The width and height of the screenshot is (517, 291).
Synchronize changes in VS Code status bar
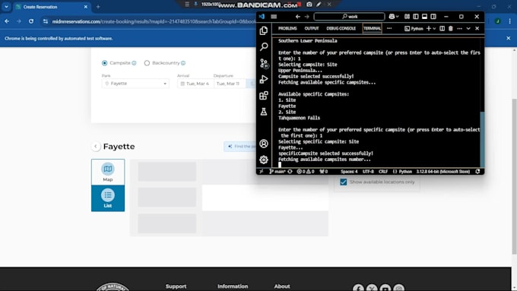pos(290,172)
